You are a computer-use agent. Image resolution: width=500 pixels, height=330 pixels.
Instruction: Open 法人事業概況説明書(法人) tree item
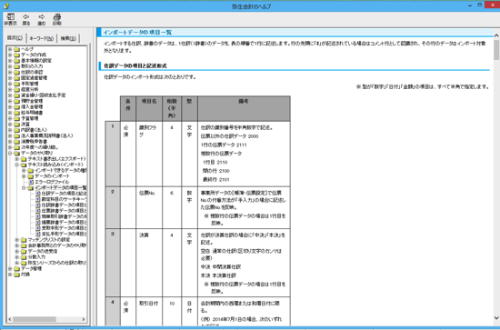(x=47, y=135)
